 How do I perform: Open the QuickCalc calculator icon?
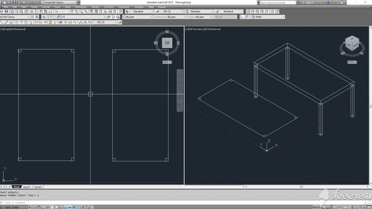coord(115,12)
